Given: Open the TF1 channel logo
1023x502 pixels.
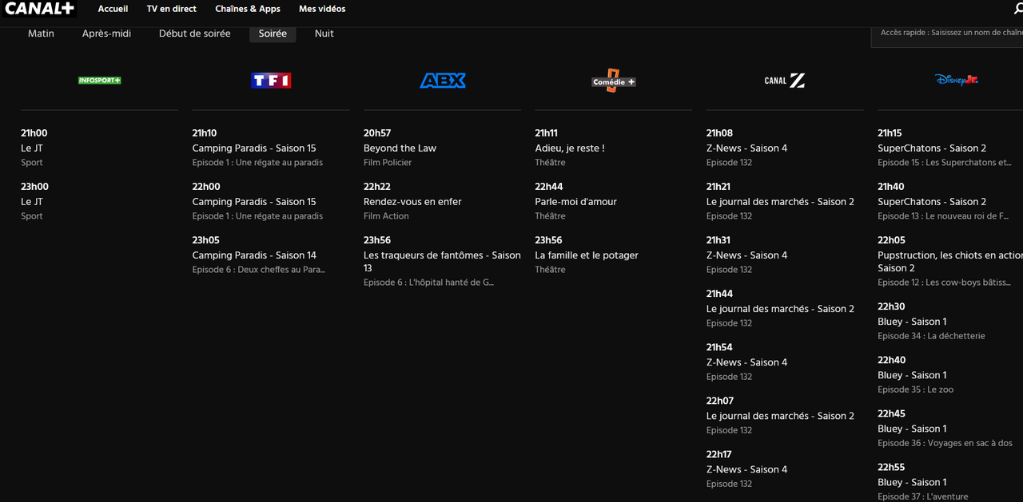Looking at the screenshot, I should 271,81.
